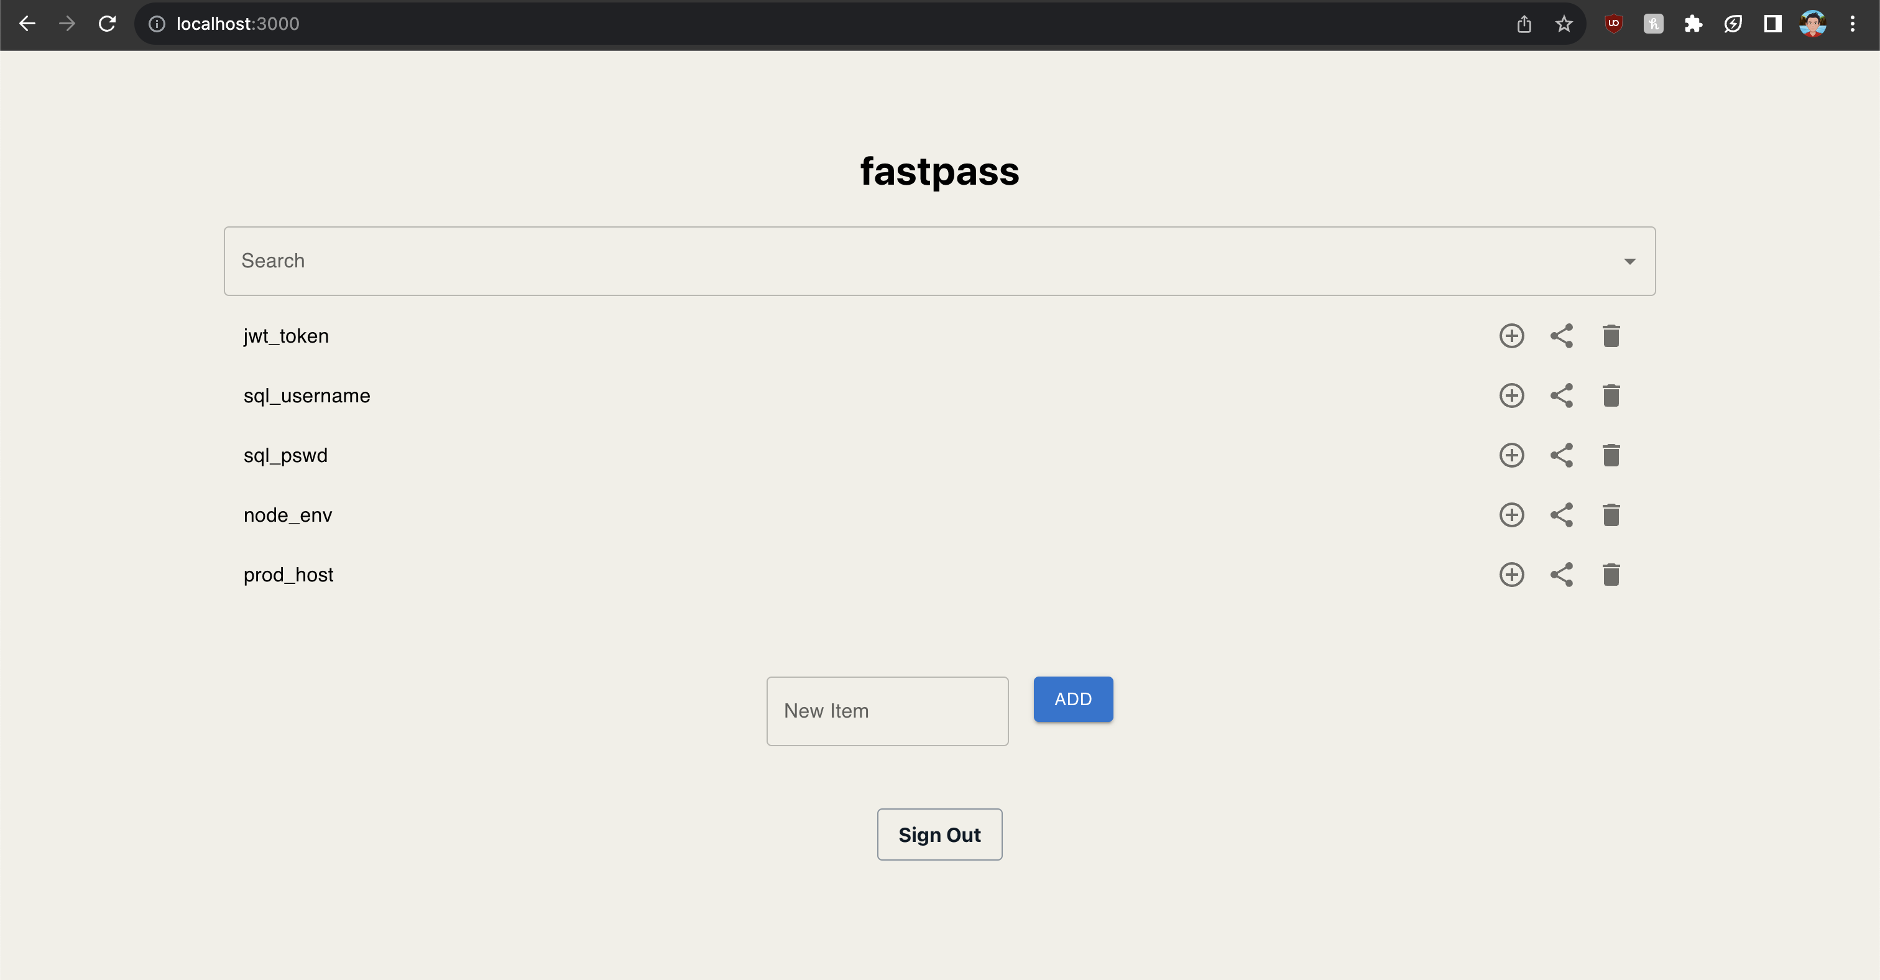The height and width of the screenshot is (980, 1880).
Task: Trash the node_env entry
Action: (1611, 515)
